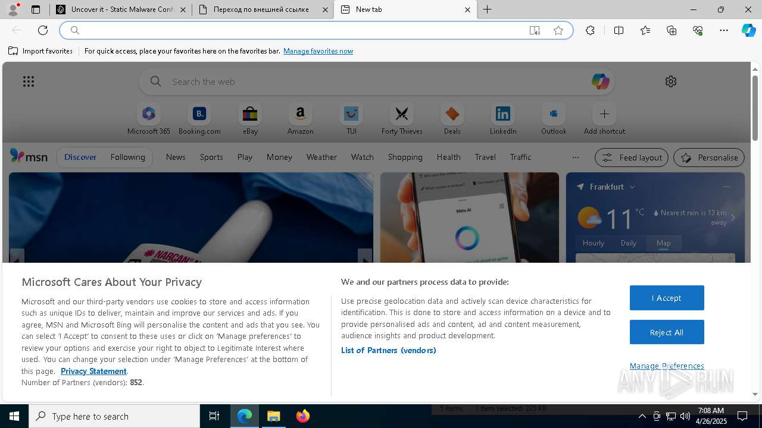Open File Explorer from the taskbar

point(274,416)
